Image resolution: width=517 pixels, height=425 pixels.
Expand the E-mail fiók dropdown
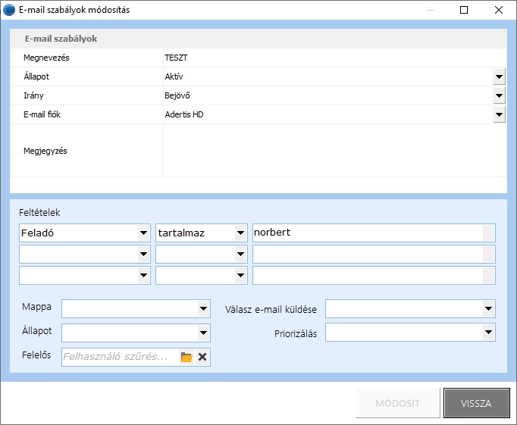[x=499, y=114]
